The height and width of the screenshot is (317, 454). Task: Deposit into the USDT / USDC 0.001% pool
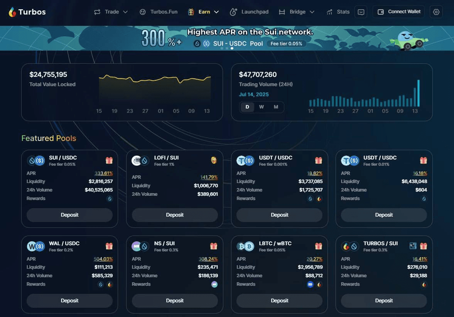click(x=279, y=215)
